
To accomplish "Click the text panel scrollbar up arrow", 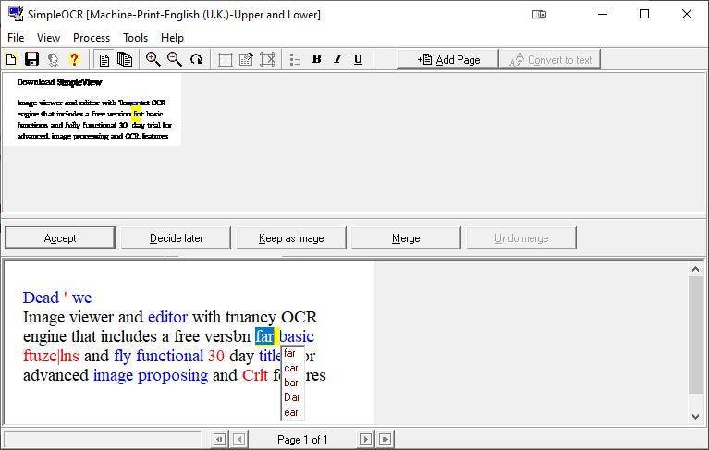I will pos(696,269).
